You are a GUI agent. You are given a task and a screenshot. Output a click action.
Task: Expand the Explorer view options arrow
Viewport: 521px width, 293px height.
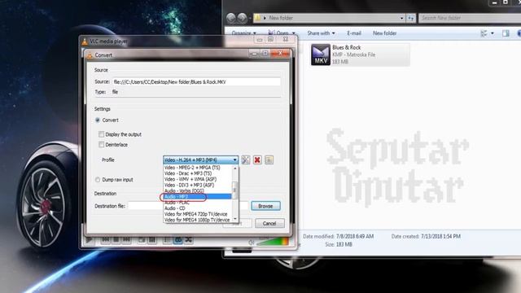coord(493,33)
